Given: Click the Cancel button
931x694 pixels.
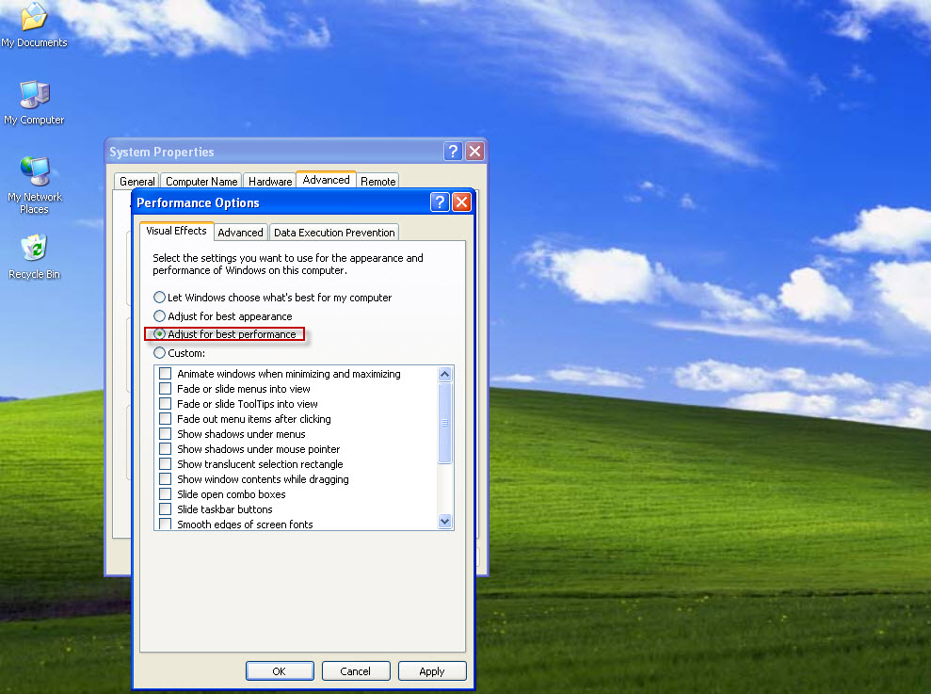Looking at the screenshot, I should (x=355, y=670).
